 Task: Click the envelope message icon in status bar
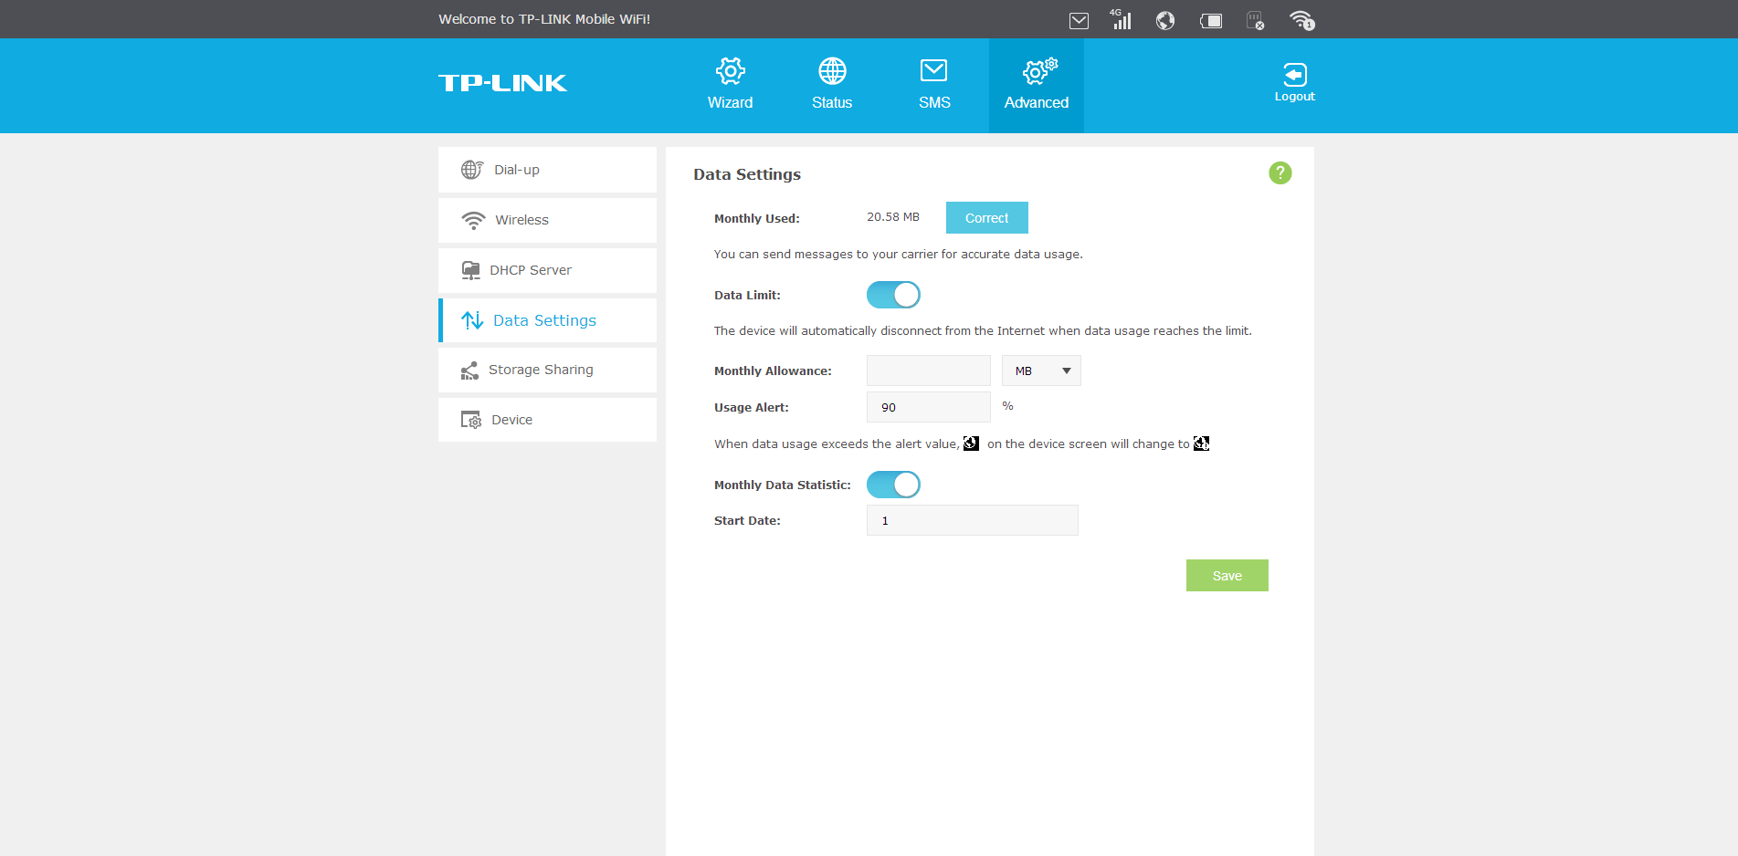(x=1079, y=20)
